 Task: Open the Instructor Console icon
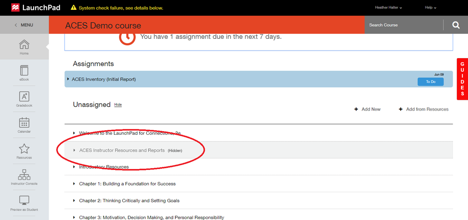tap(24, 175)
